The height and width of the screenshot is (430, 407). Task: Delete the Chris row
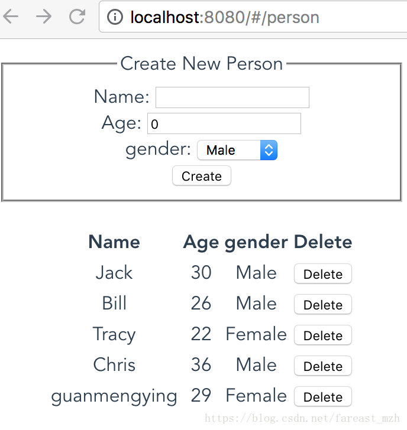click(322, 366)
